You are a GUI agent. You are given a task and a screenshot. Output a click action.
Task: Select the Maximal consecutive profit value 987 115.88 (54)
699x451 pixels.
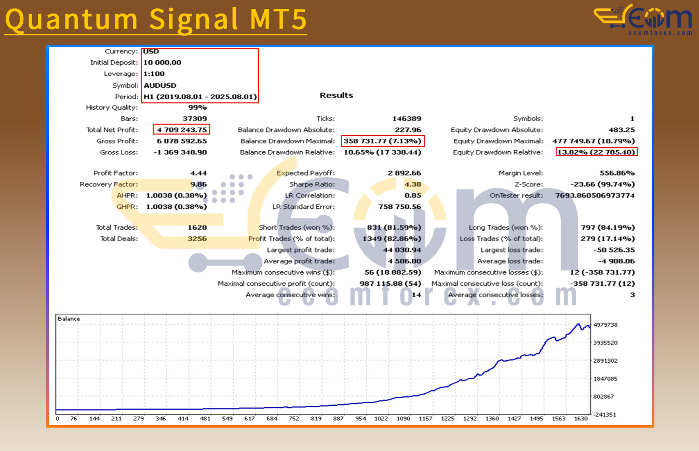coord(391,284)
